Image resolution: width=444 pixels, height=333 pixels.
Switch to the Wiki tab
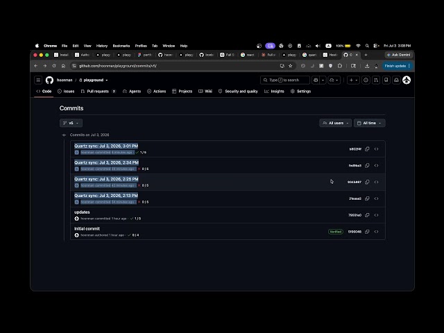[205, 91]
